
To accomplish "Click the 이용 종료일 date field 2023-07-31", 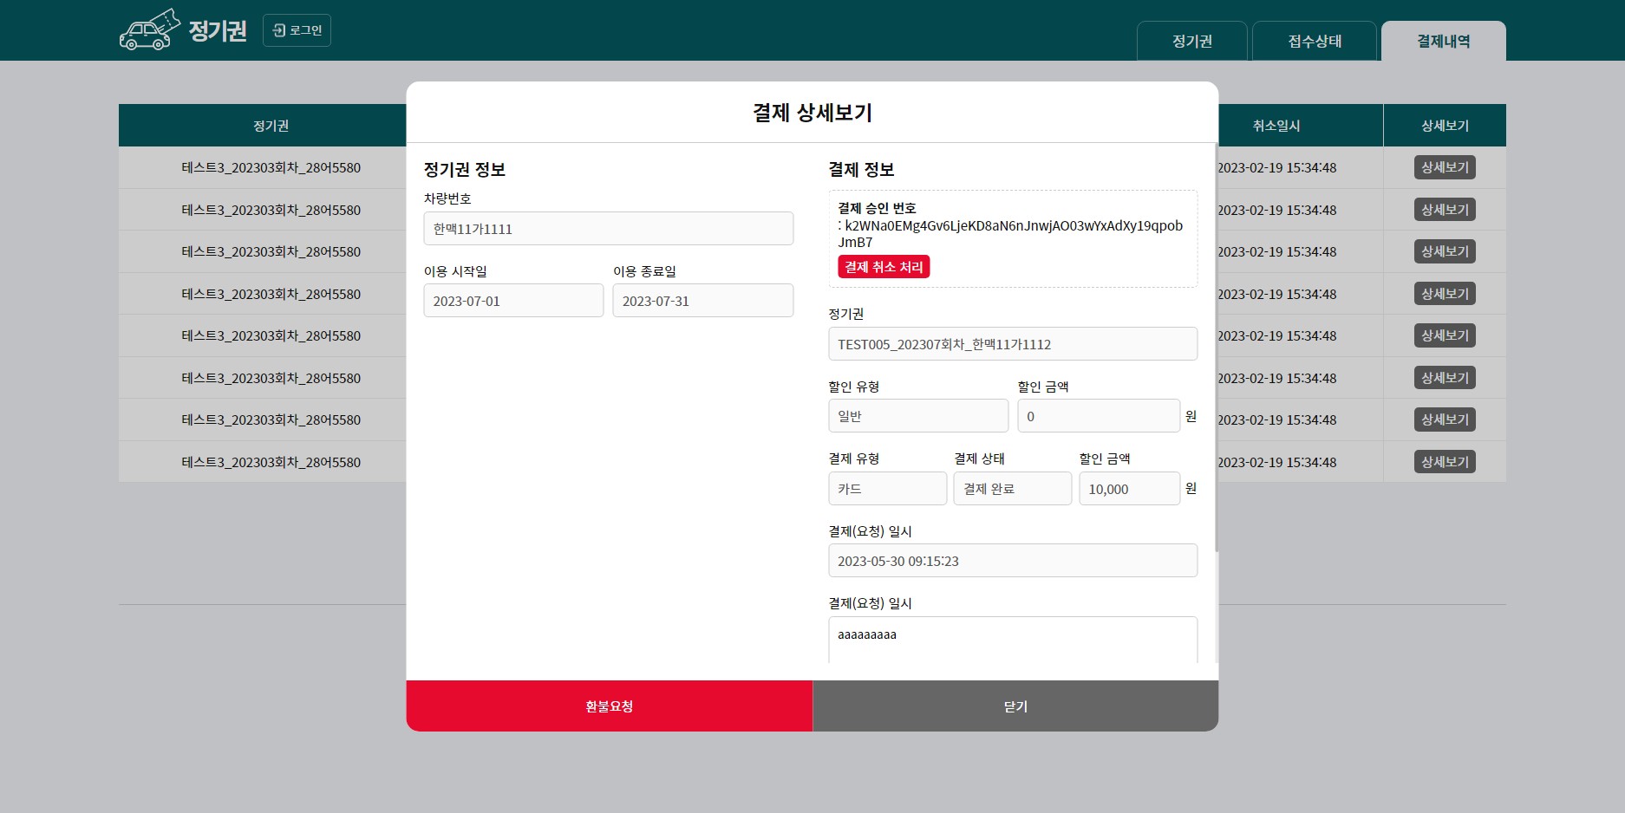I will (702, 300).
